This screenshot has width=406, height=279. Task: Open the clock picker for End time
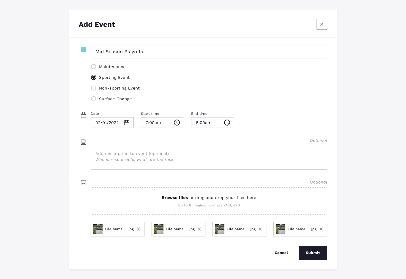227,123
